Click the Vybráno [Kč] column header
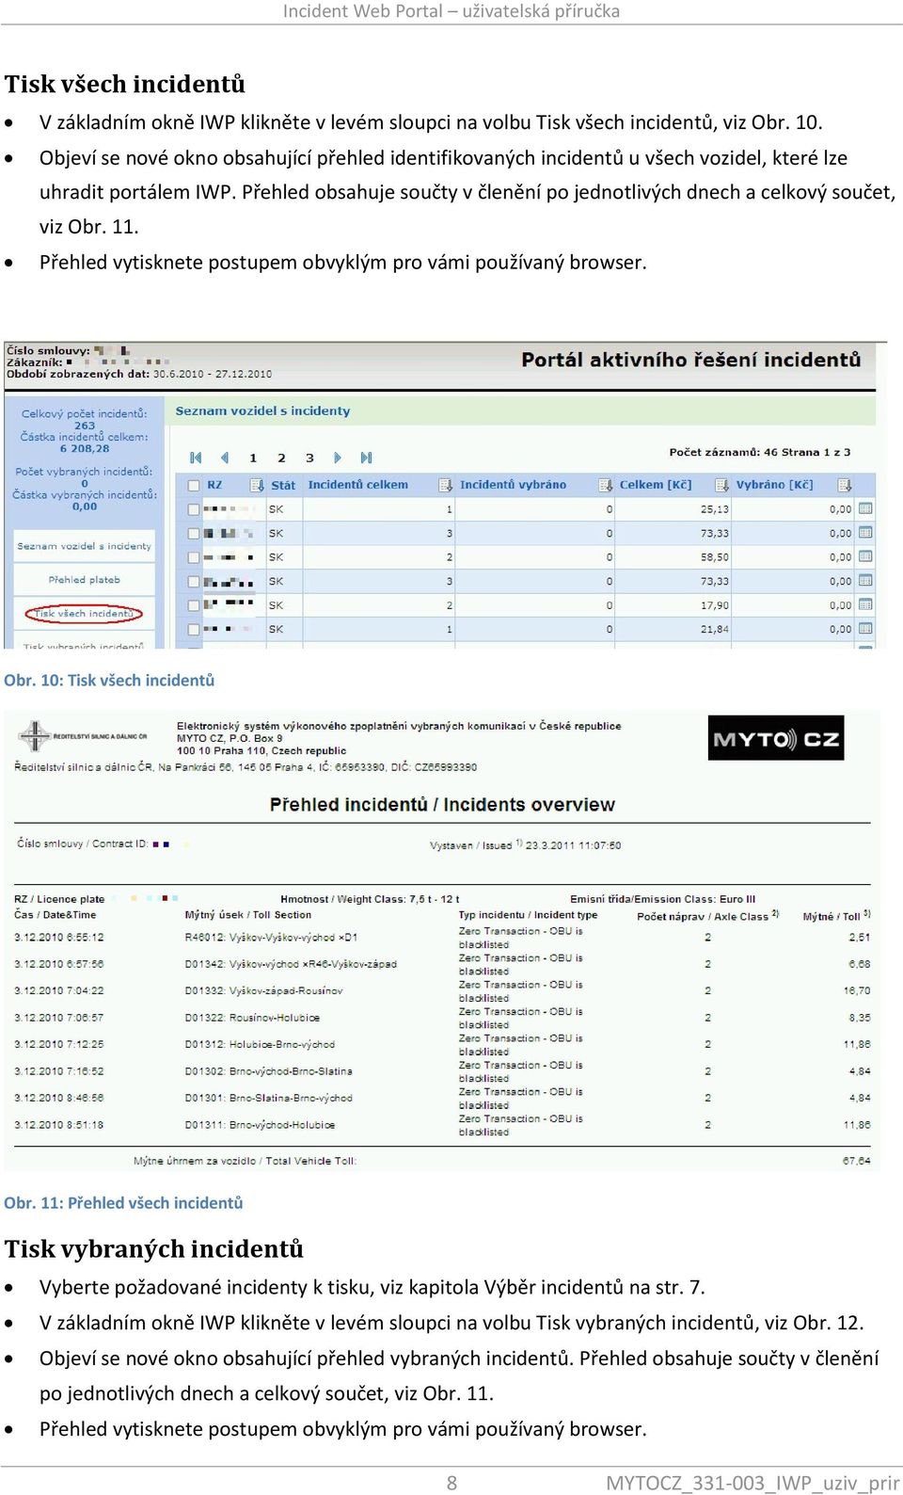 coord(774,485)
